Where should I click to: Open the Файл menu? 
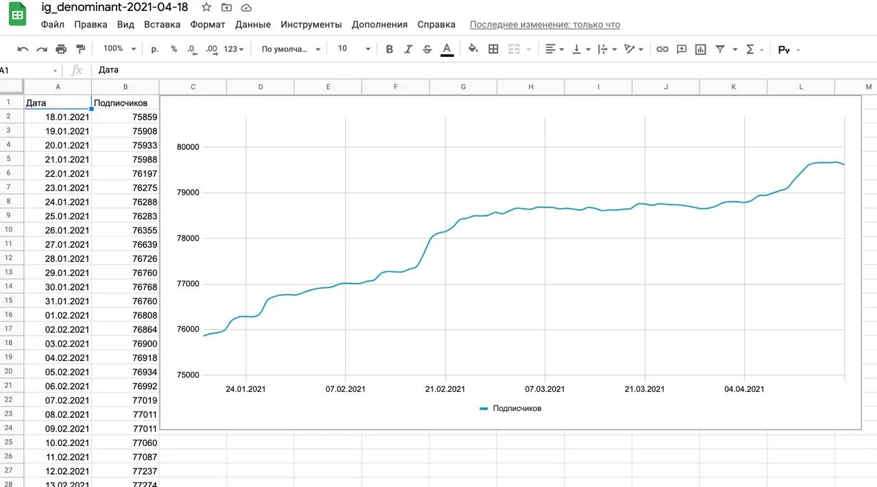click(x=53, y=24)
